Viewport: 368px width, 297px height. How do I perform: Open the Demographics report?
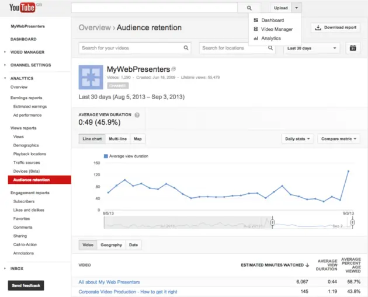point(26,145)
